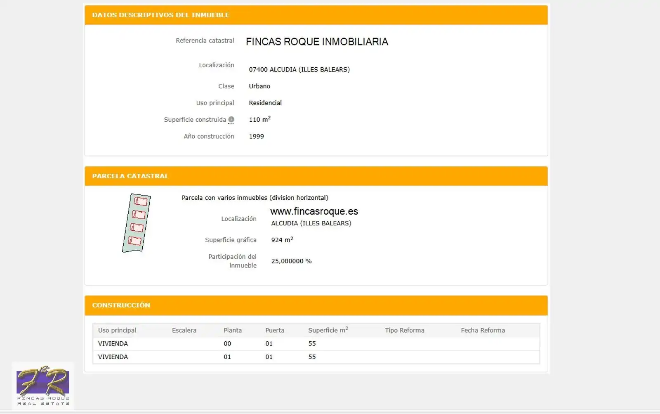The image size is (660, 414).
Task: Click the 'Referencia catastral' label
Action: [x=205, y=40]
